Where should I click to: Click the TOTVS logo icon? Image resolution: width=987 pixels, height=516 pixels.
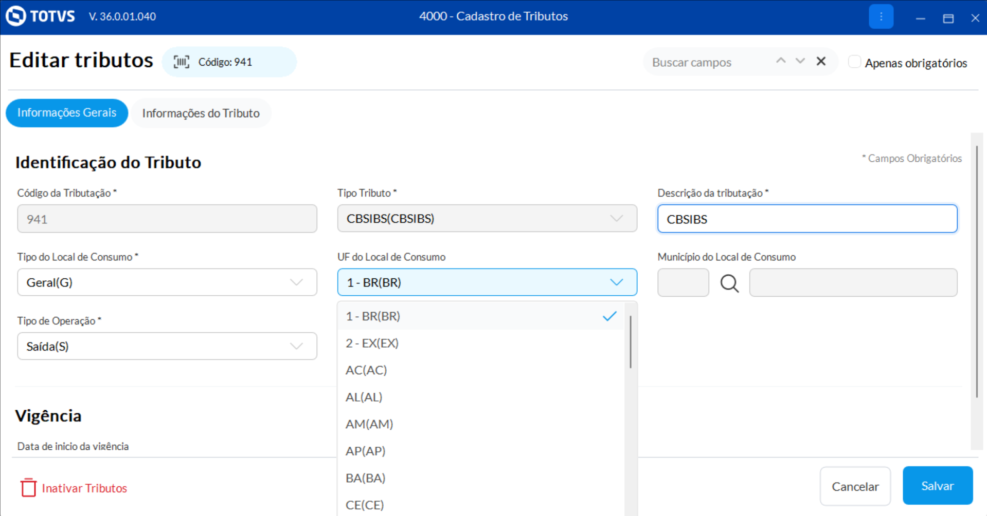click(x=15, y=16)
